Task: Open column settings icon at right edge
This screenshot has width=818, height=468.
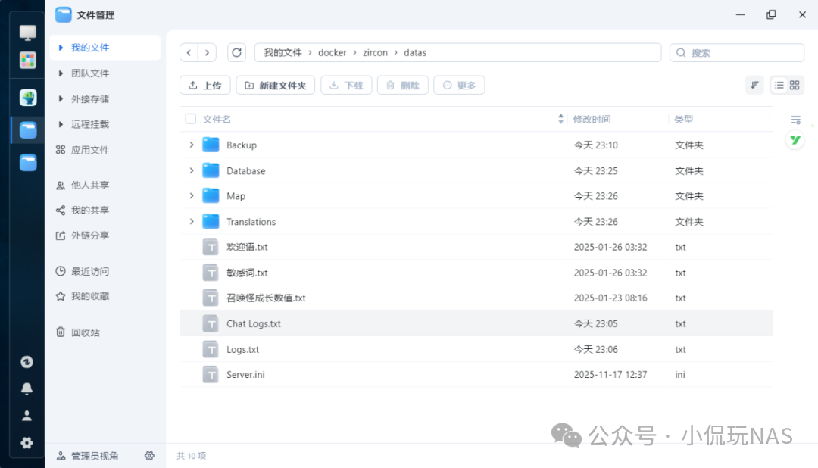Action: 795,120
